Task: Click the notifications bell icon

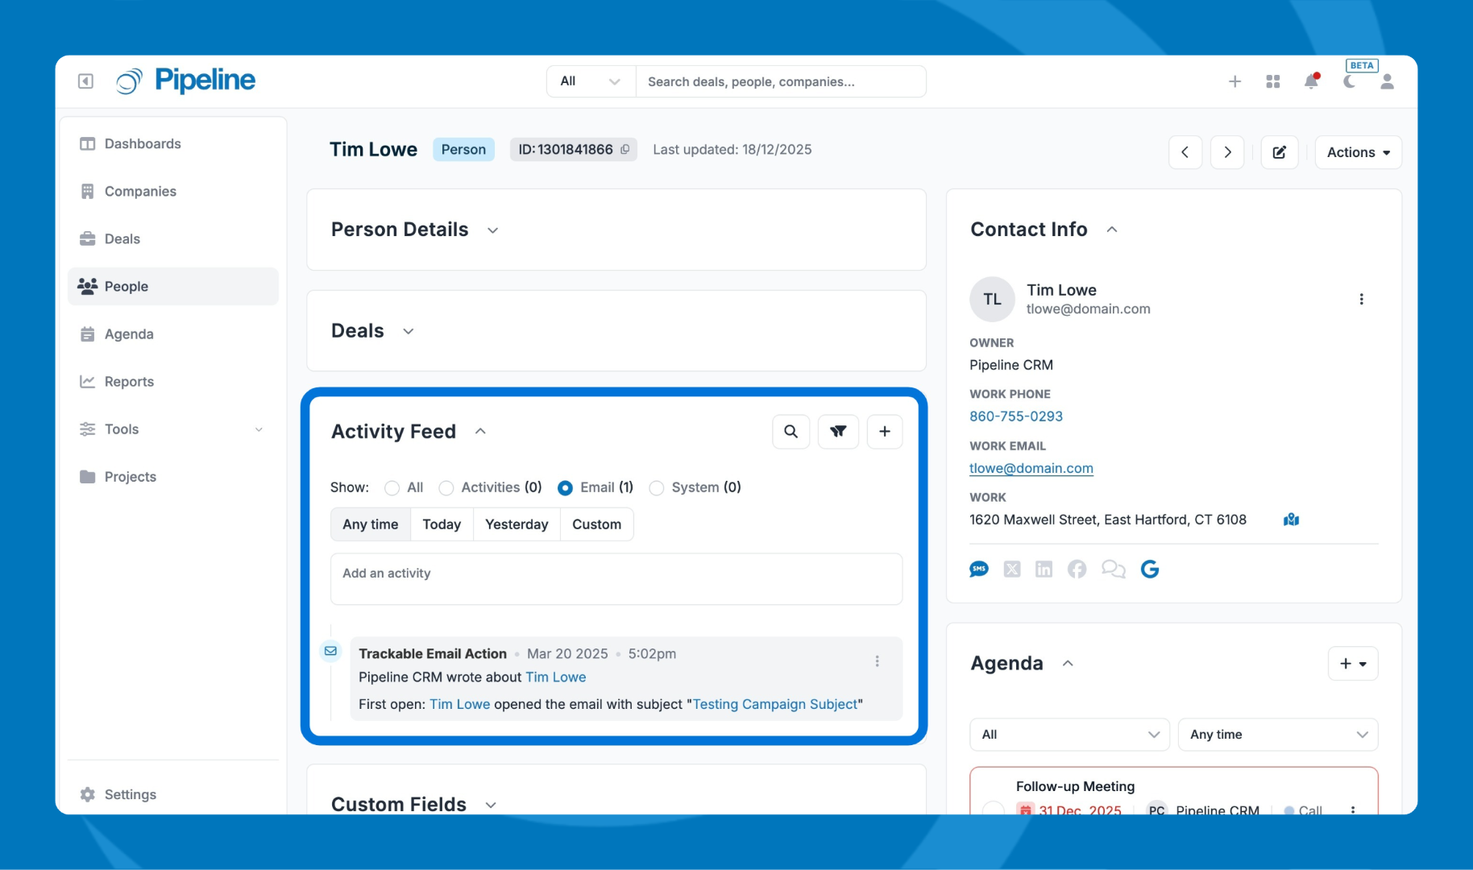Action: tap(1311, 81)
